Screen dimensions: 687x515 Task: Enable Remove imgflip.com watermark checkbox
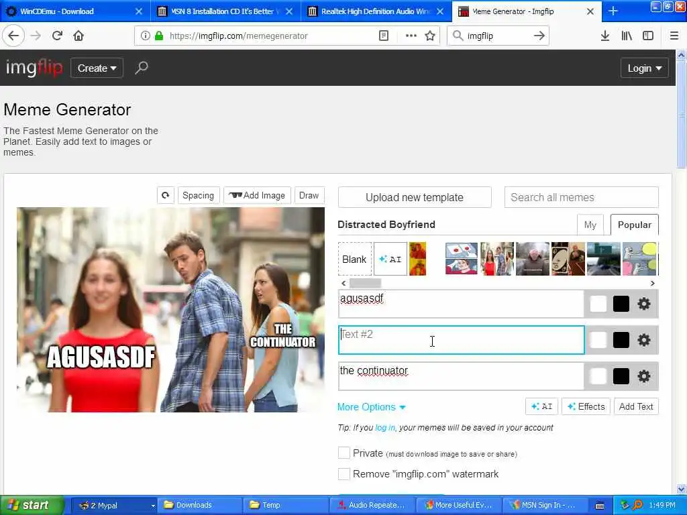[x=344, y=474]
